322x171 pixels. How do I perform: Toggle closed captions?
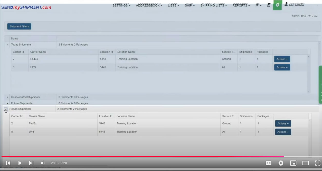269,163
